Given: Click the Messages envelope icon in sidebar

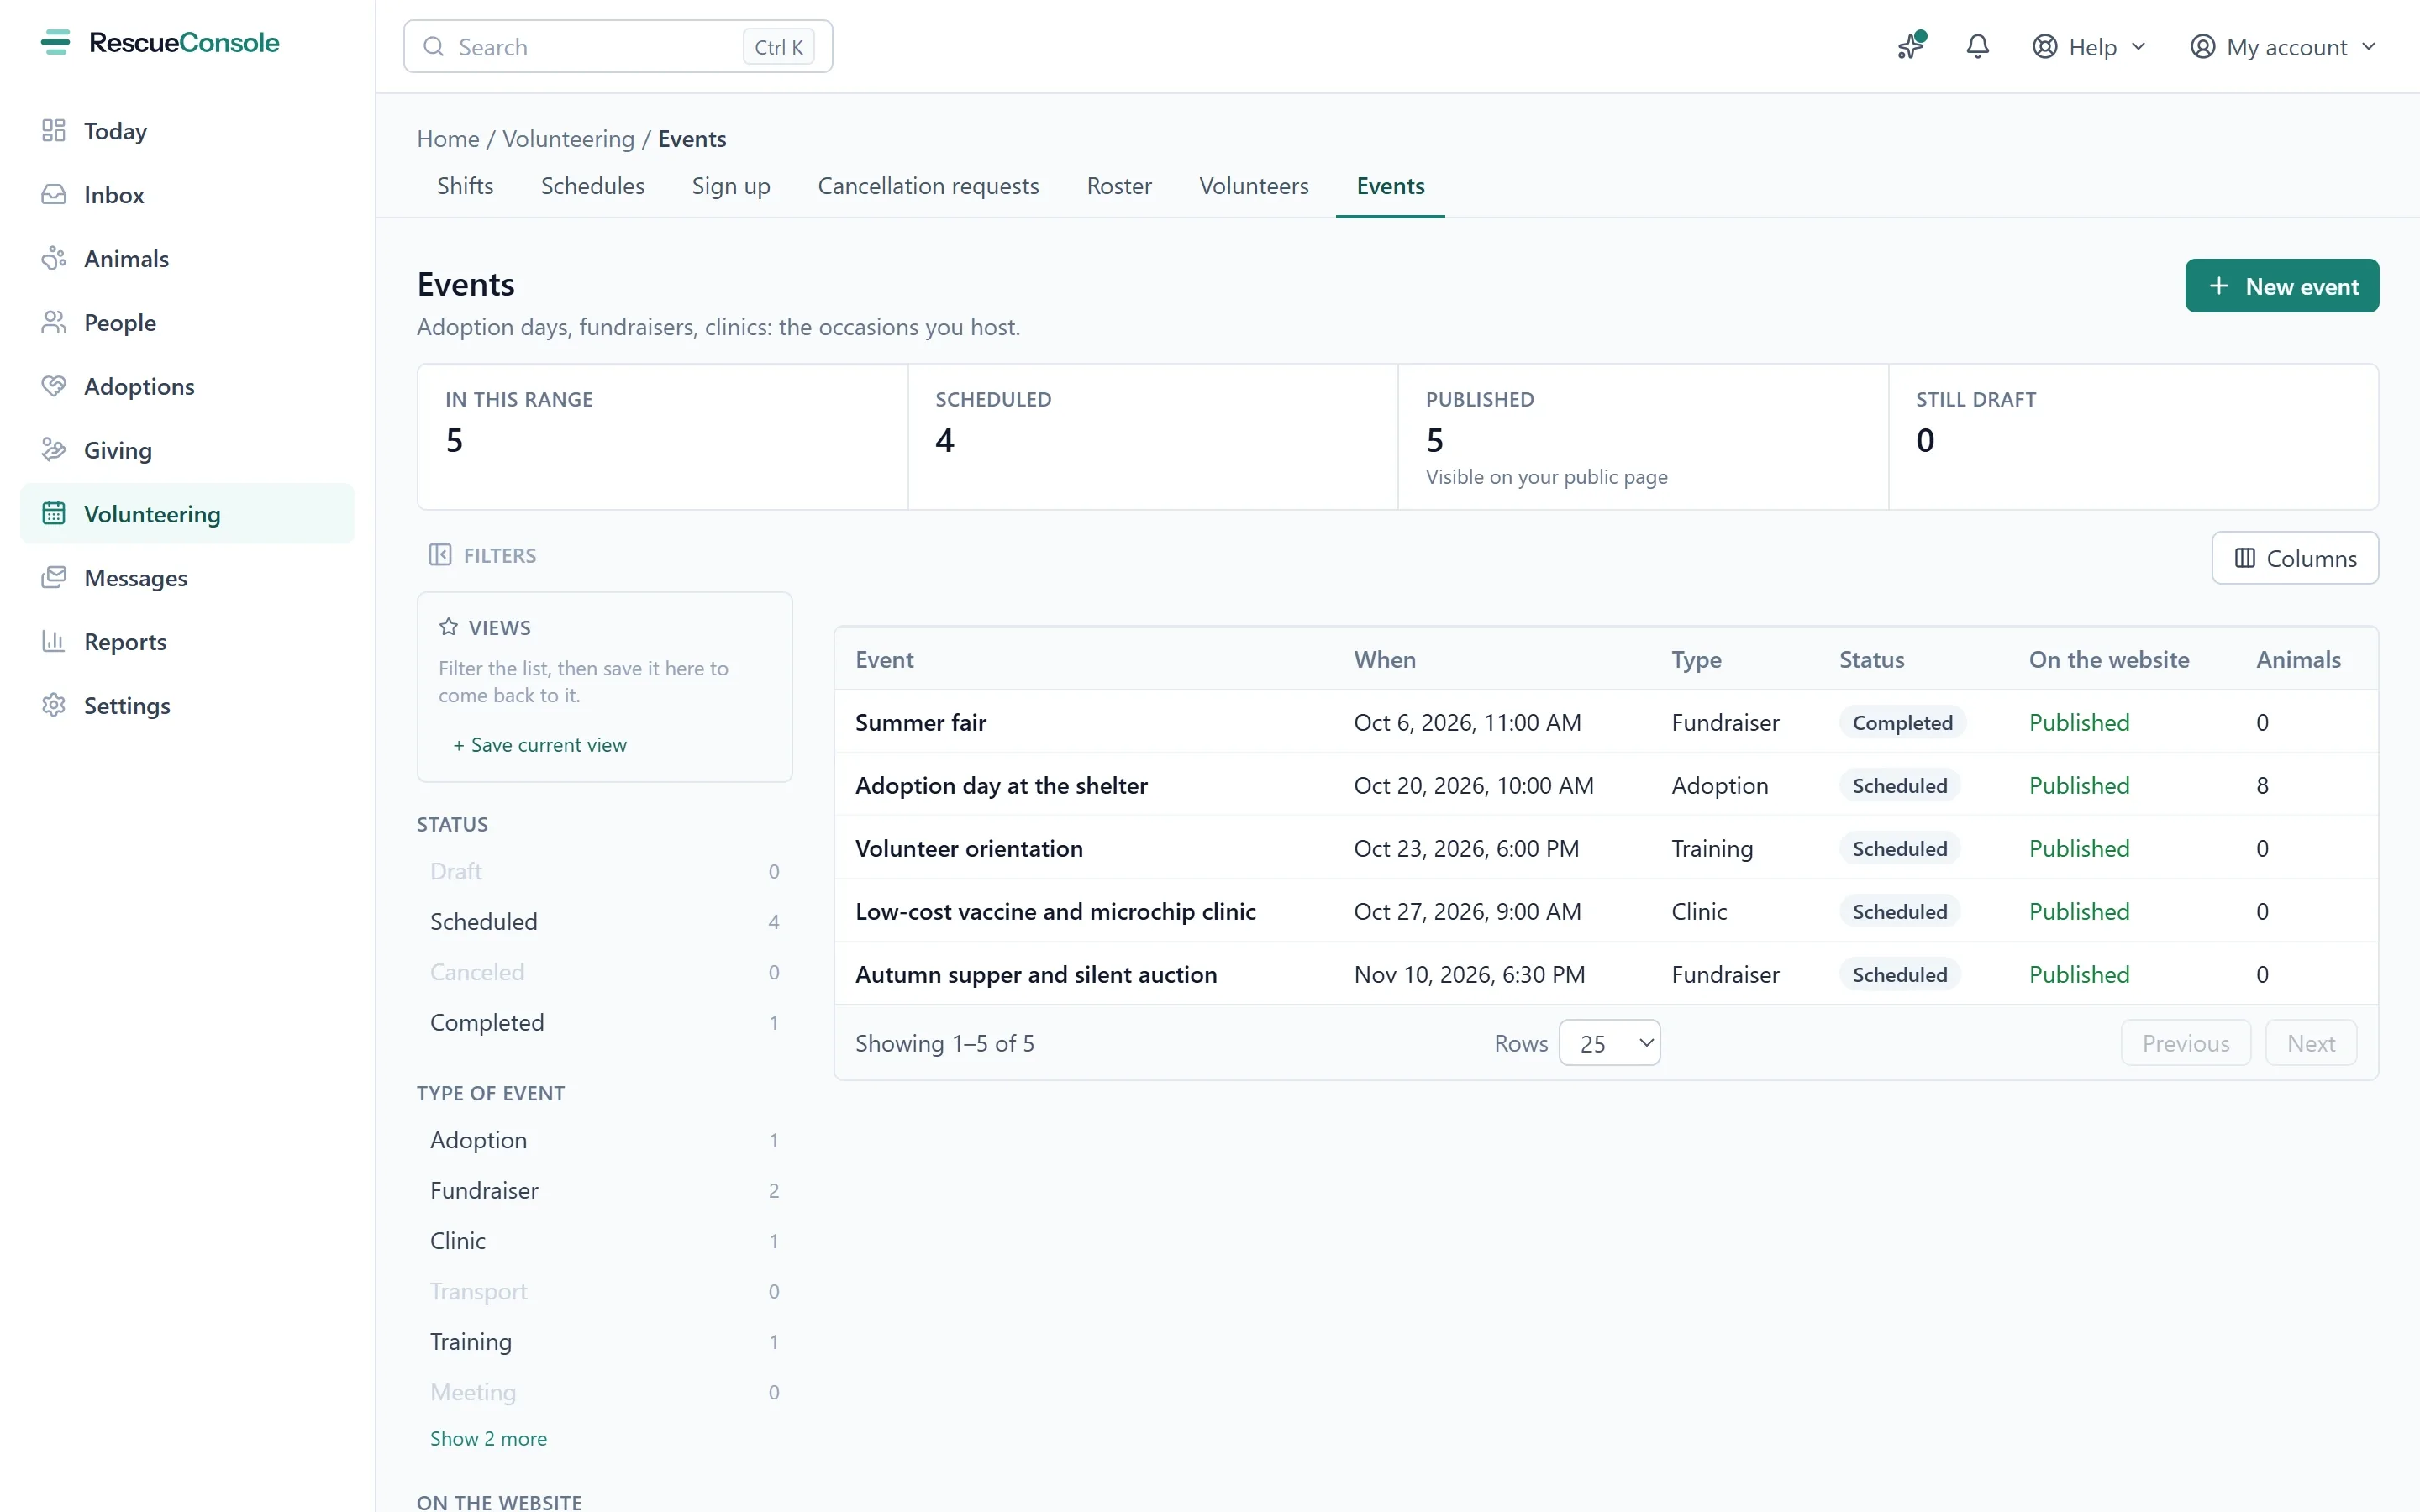Looking at the screenshot, I should point(54,578).
